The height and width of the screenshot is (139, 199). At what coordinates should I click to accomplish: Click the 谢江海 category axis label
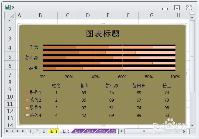click(x=31, y=58)
